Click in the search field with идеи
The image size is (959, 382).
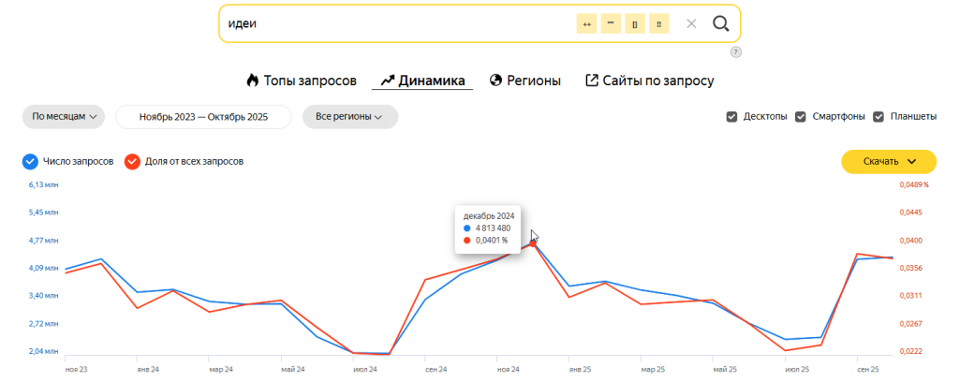tap(393, 23)
